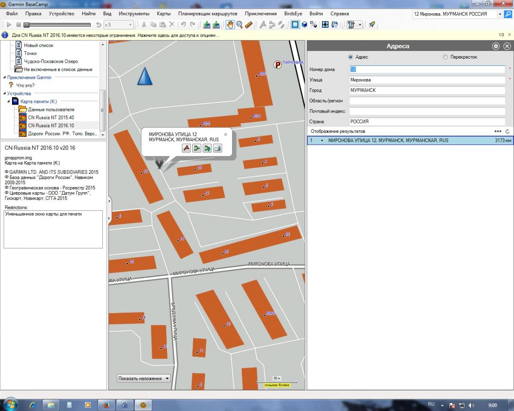Select the Pan (hand) map tool
This screenshot has width=514, height=411.
230,25
